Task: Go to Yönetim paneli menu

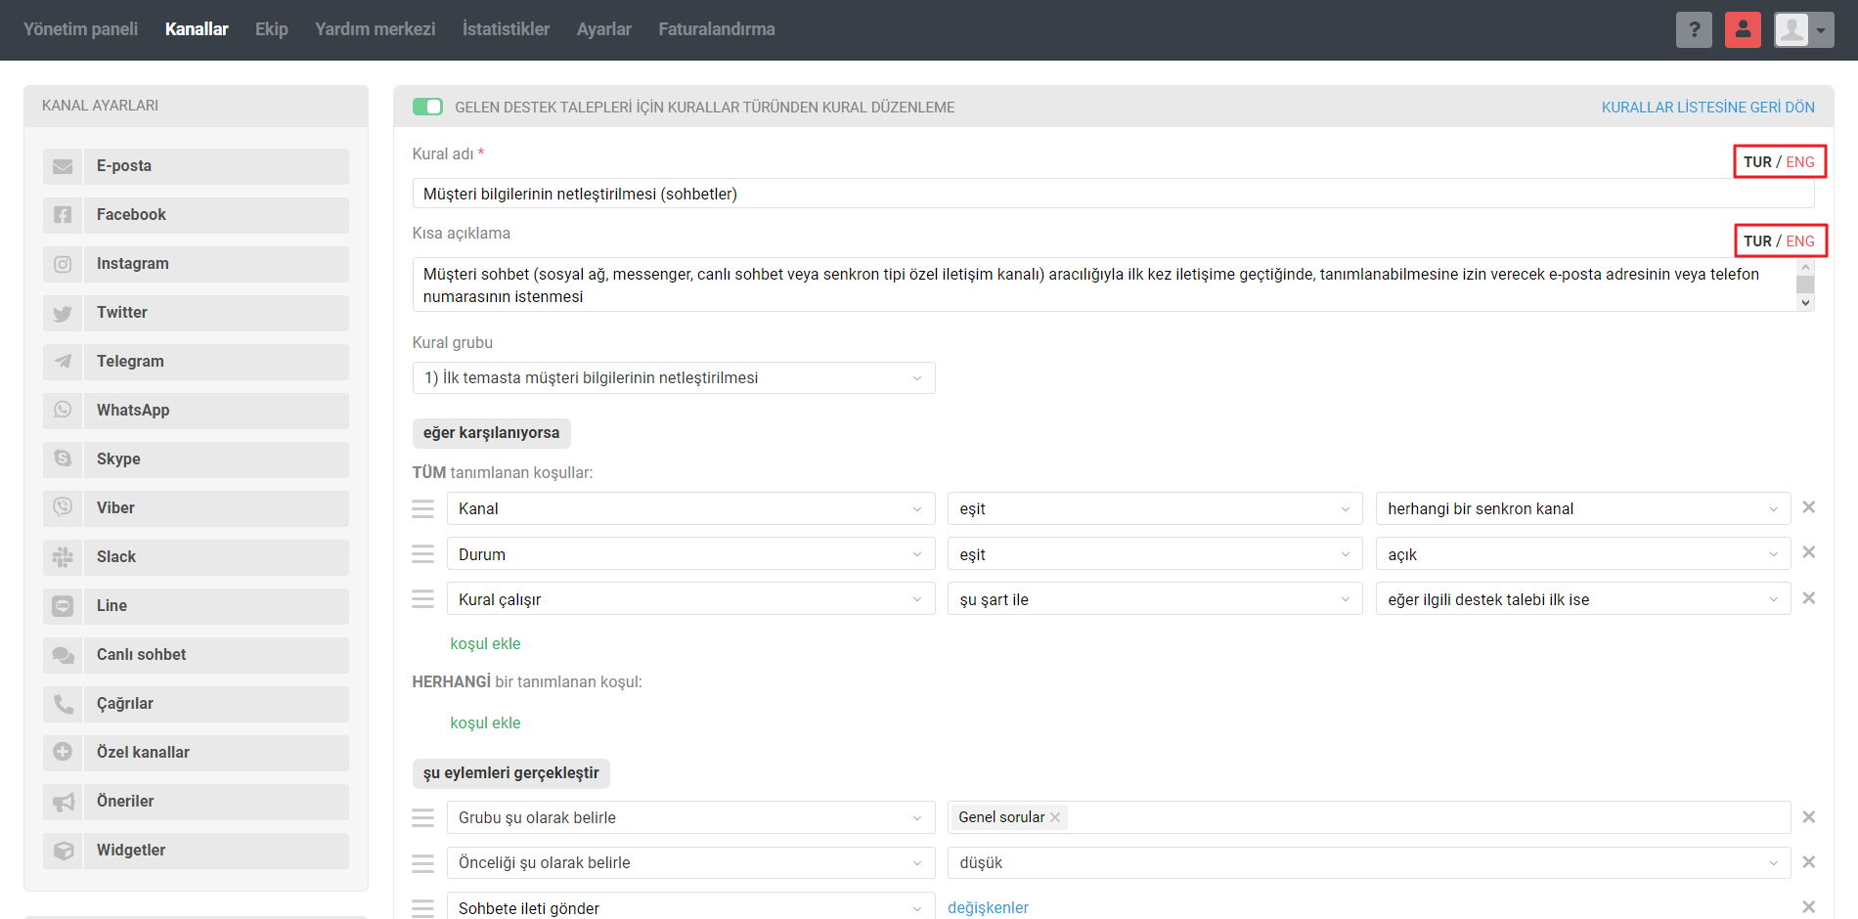Action: [81, 29]
